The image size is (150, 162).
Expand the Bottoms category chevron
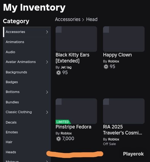point(47,92)
